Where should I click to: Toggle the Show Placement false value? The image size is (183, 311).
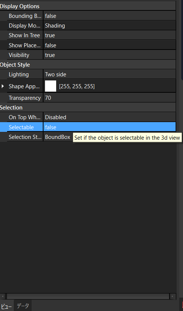coord(109,45)
